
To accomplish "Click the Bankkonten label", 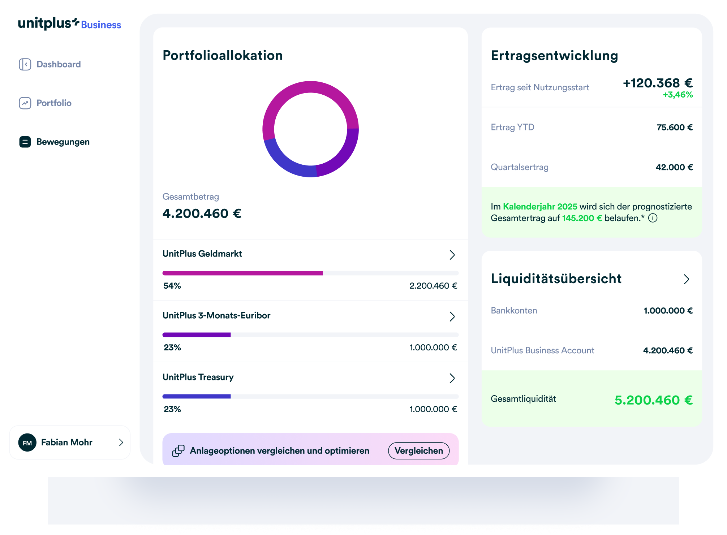I will tap(514, 311).
